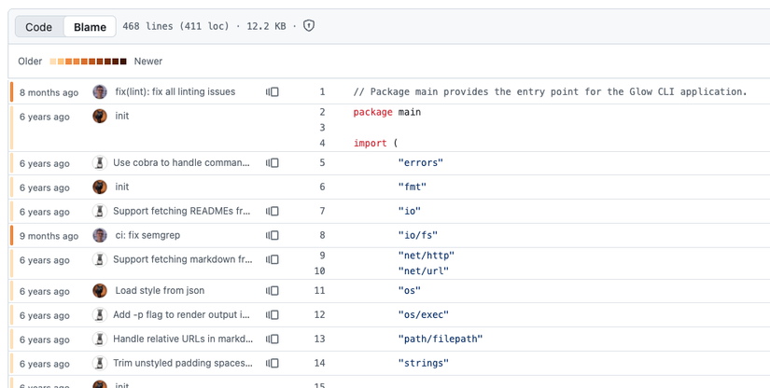View blame prior to 'Support fetching markdown' change
Image resolution: width=770 pixels, height=388 pixels.
point(273,259)
